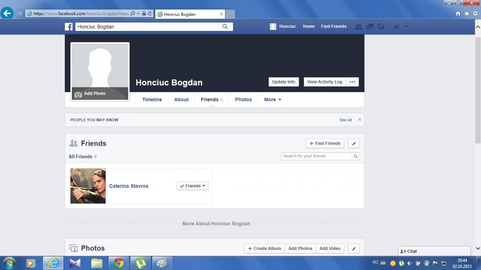
Task: Click browser forward arrow button
Action: pyautogui.click(x=19, y=14)
